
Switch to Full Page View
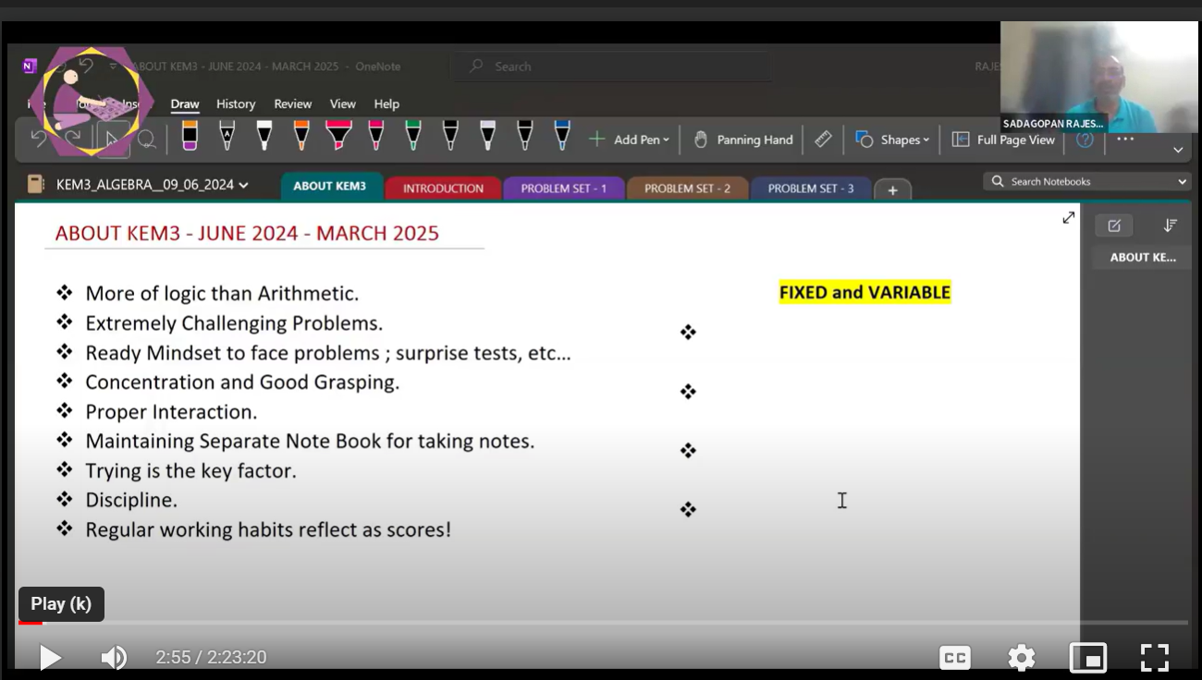[x=1003, y=140]
